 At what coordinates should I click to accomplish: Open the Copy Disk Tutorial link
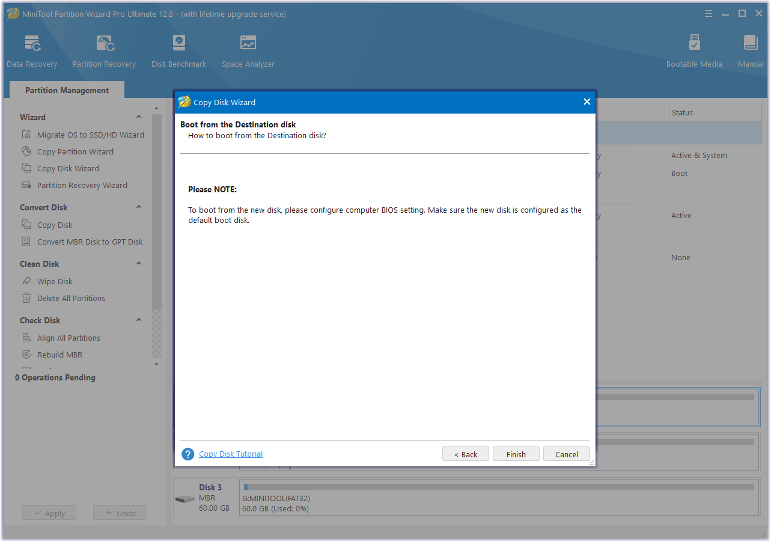pos(231,454)
